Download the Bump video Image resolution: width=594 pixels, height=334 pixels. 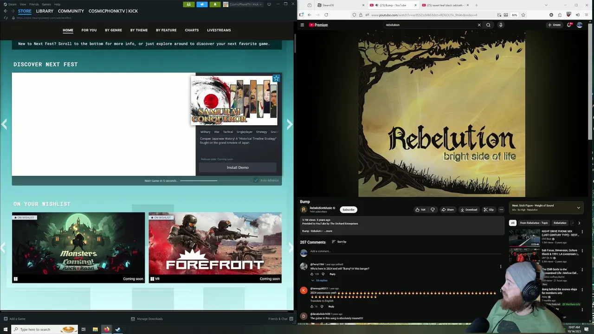coord(469,210)
